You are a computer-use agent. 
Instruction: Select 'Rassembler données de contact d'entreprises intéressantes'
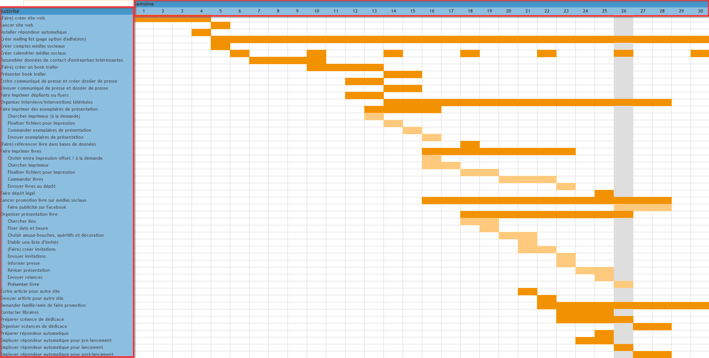click(67, 60)
